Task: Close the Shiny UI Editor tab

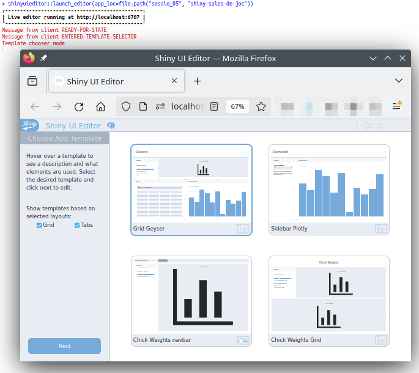Action: [175, 81]
